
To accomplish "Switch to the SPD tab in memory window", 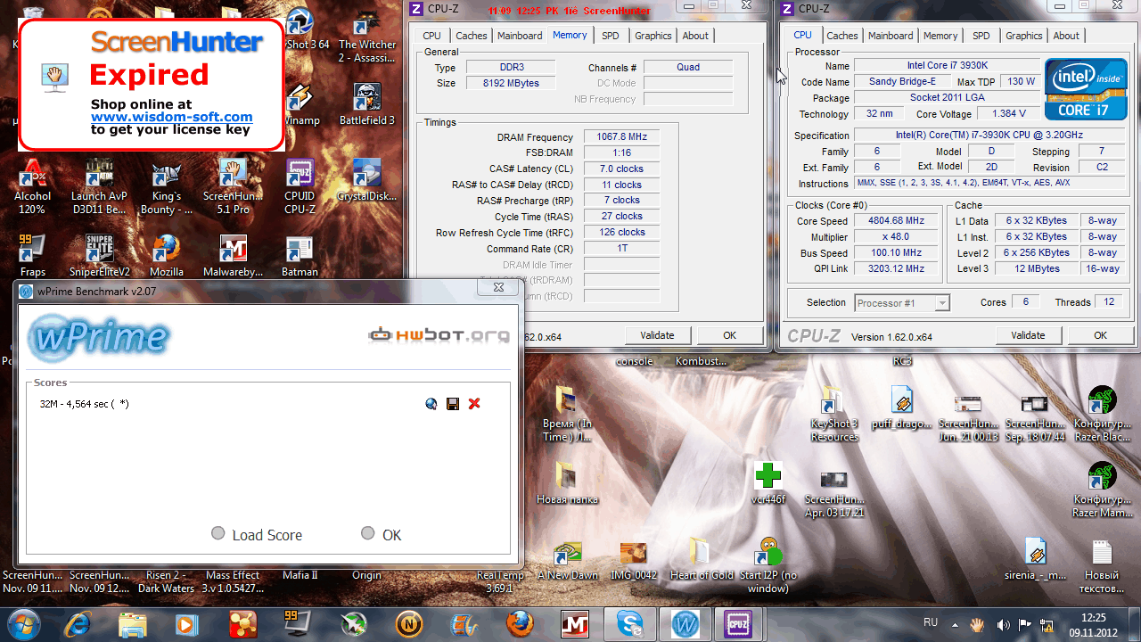I will coord(610,36).
